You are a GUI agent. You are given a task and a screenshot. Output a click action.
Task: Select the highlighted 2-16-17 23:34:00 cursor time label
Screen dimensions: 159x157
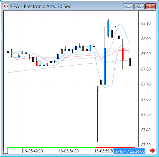pos(129,151)
